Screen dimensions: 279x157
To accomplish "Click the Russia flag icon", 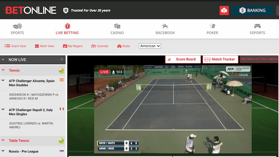I will [x=62, y=151].
